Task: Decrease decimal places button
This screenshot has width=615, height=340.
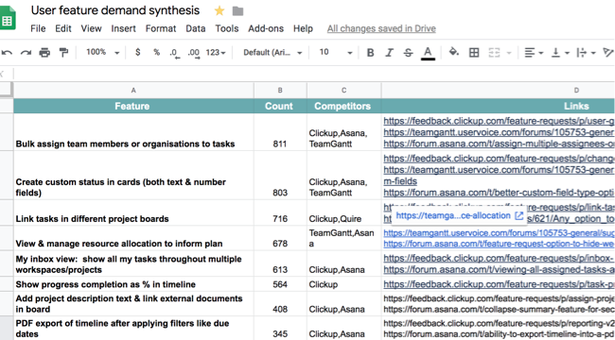Action: tap(175, 53)
